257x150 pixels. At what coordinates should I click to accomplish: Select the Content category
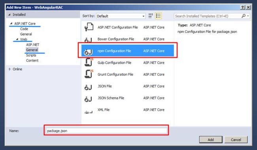[32, 61]
